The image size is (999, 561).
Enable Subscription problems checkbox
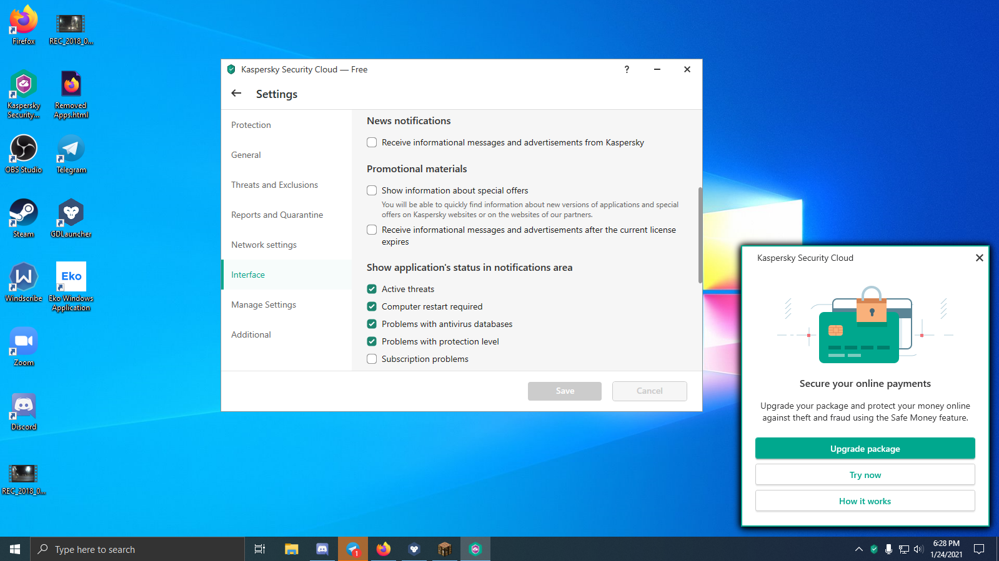[x=372, y=359]
